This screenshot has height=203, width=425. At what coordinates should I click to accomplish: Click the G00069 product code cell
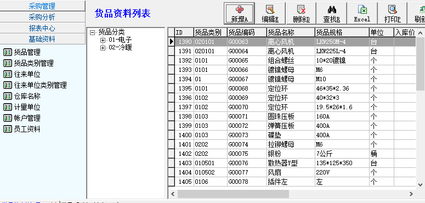pyautogui.click(x=247, y=98)
